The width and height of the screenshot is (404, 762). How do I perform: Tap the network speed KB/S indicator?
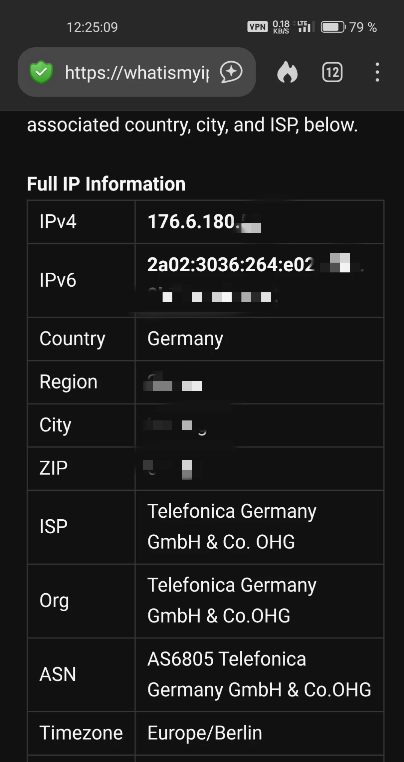(281, 27)
